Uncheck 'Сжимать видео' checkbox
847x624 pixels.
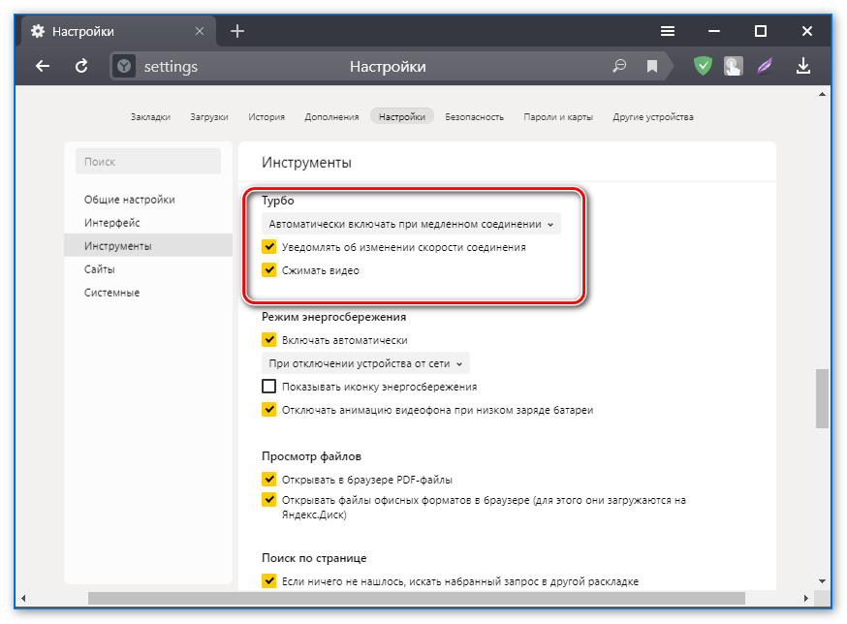coord(269,270)
